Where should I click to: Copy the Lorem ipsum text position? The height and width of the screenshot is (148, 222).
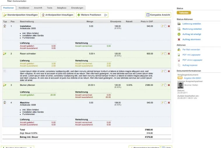(x=165, y=71)
